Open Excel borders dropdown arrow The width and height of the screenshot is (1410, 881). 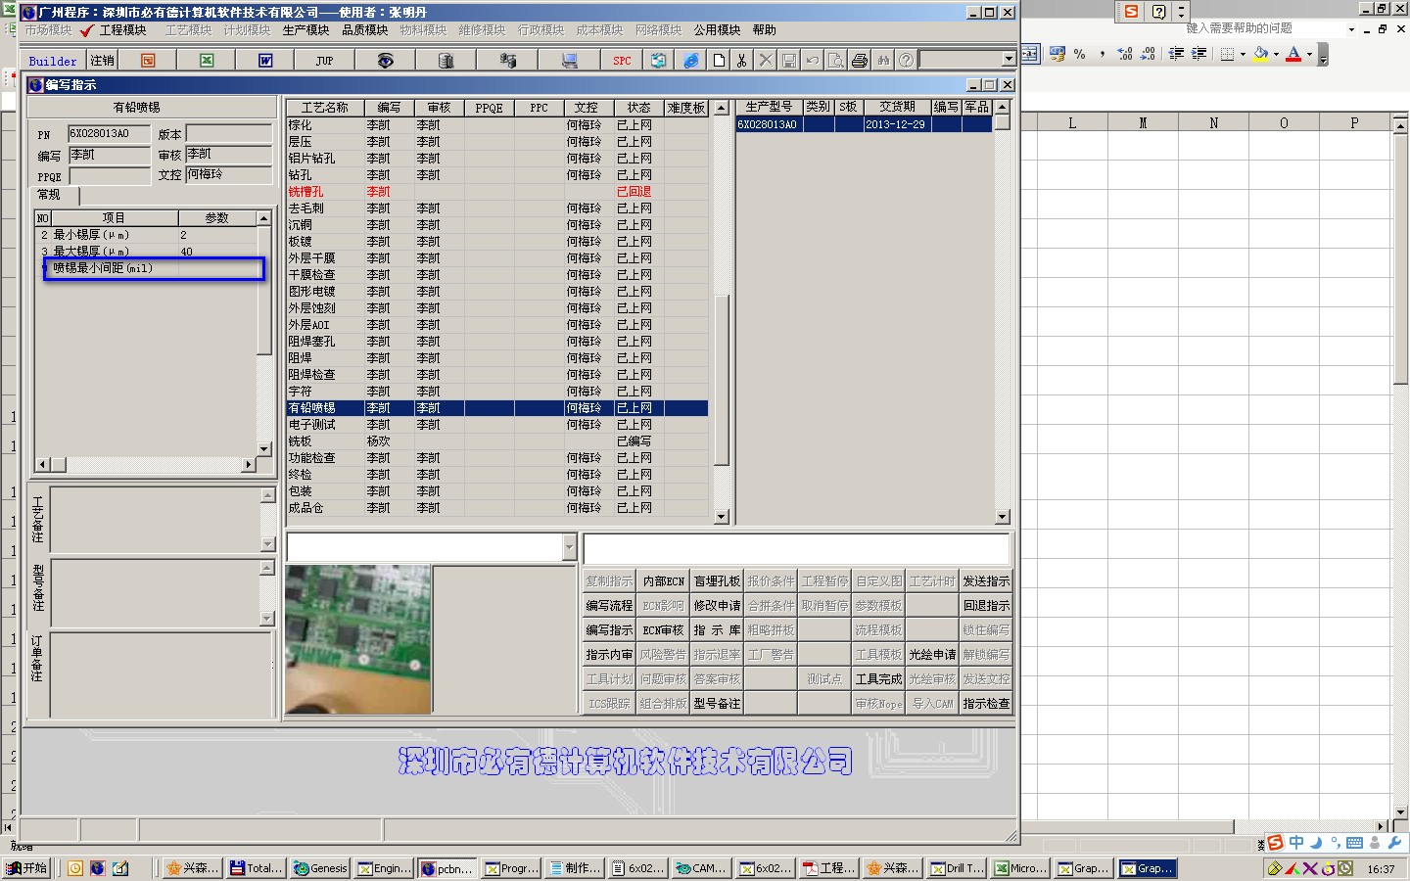pos(1243,54)
